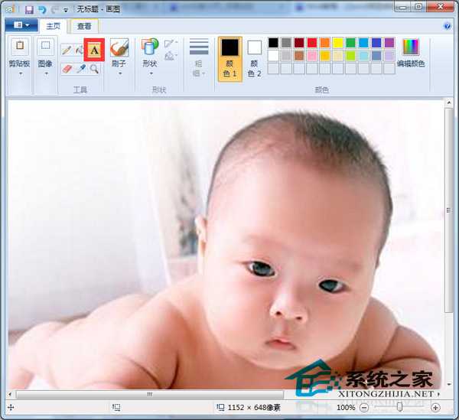
Task: Expand the 刷子 dropdown arrow
Action: (119, 73)
